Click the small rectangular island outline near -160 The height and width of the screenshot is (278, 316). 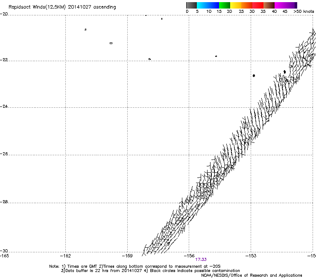coord(111,43)
